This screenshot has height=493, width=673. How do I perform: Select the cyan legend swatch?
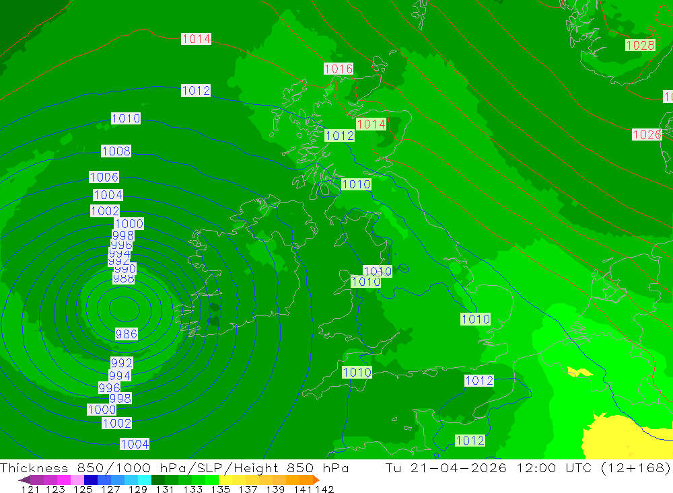[145, 480]
